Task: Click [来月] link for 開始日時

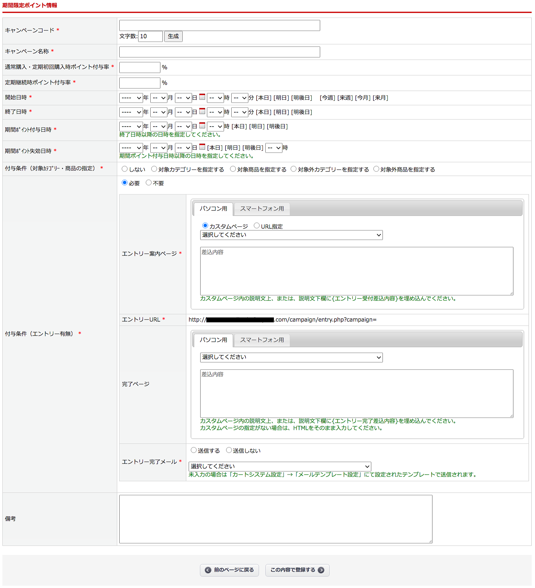Action: (x=380, y=98)
